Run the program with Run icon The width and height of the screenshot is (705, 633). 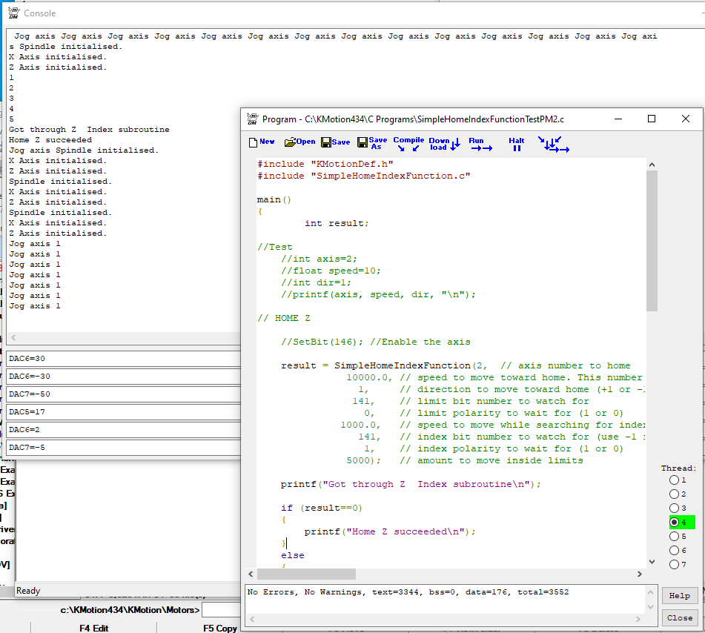pos(480,144)
